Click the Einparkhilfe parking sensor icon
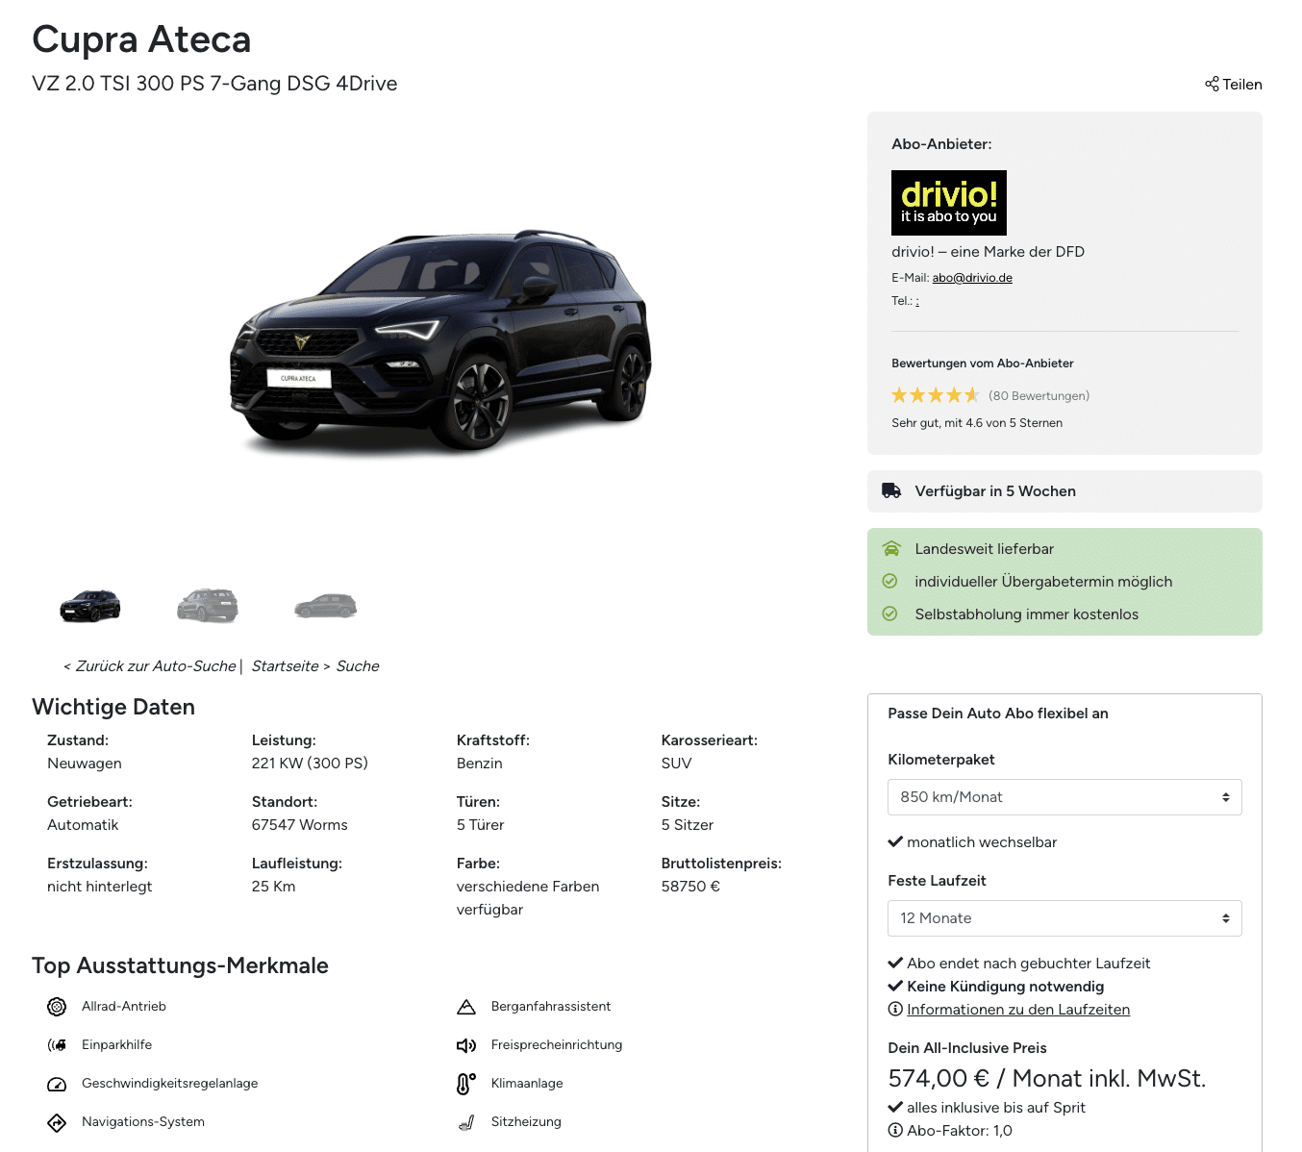 [57, 1045]
